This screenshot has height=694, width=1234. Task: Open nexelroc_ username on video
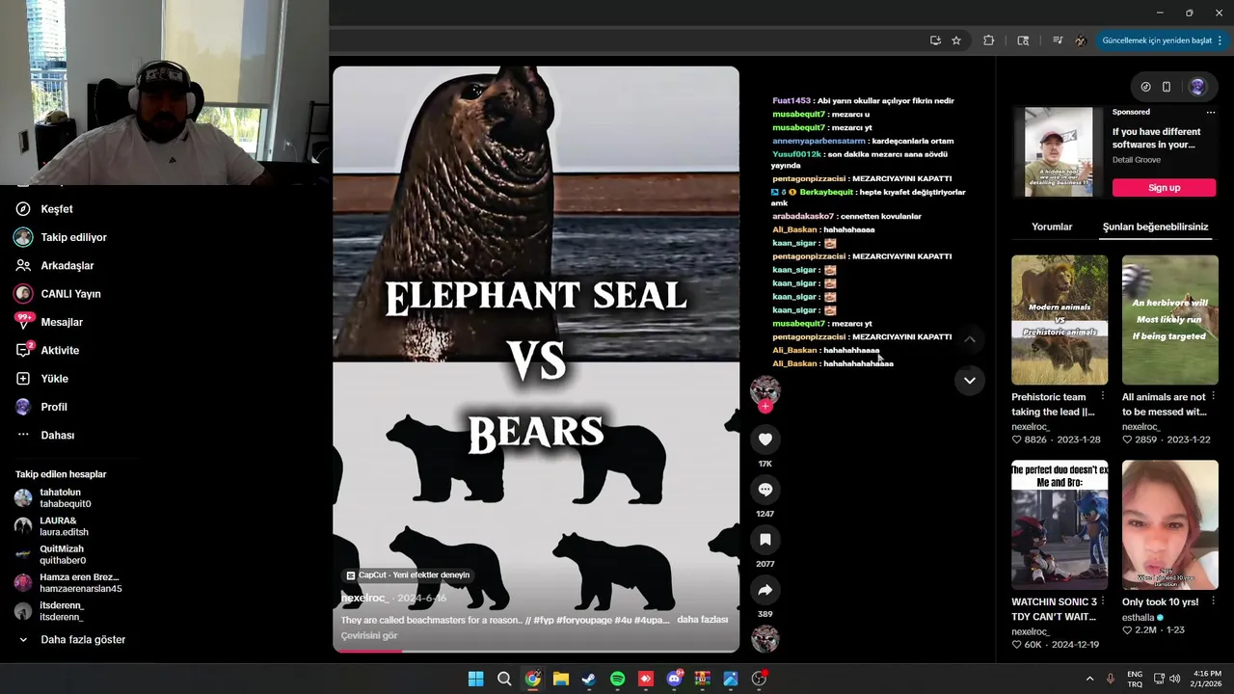coord(363,599)
